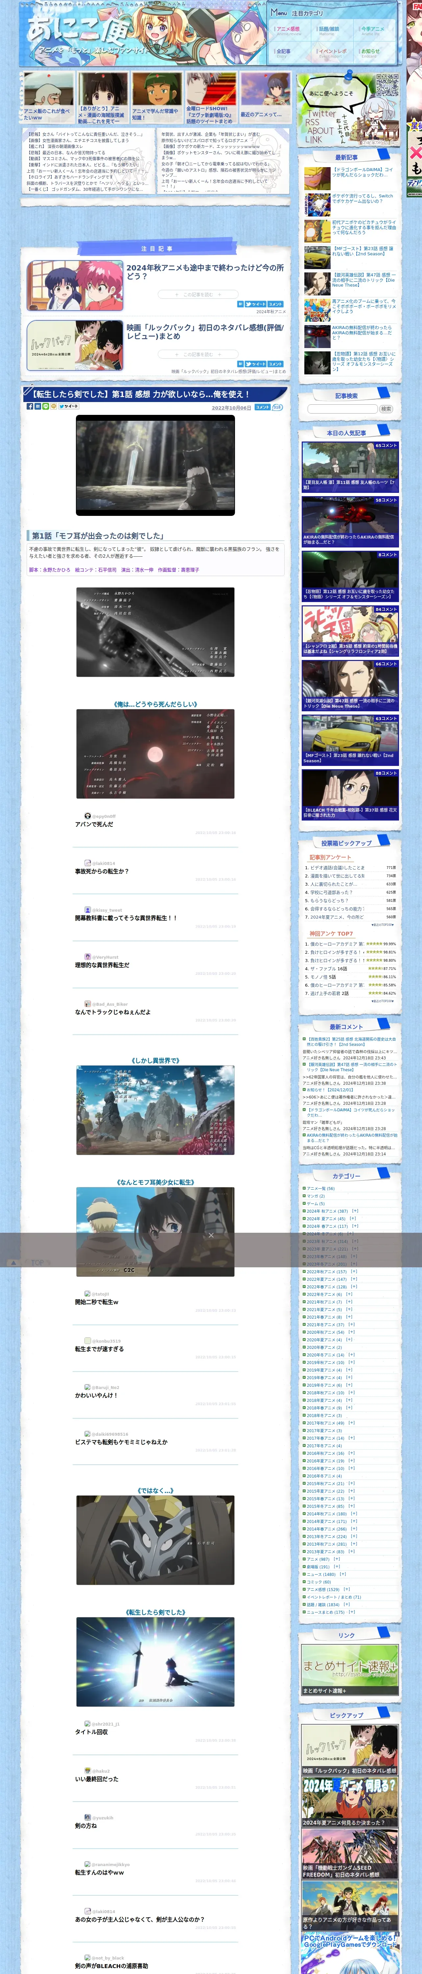View first episode screenshot of sword in forest
Viewport: 422px width, 1974px height.
tap(155, 466)
